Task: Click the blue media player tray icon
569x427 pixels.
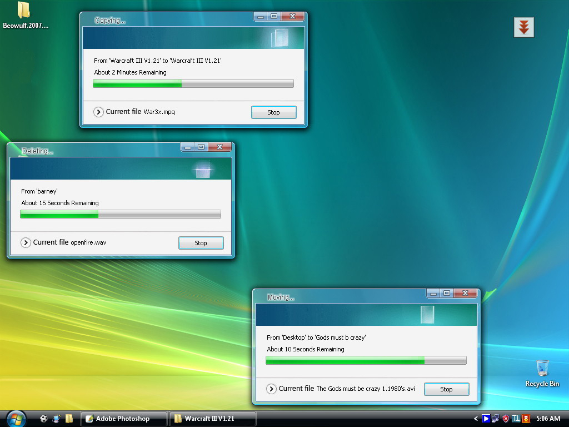Action: coord(485,419)
